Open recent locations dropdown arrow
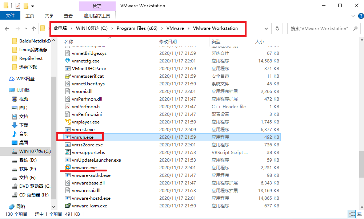This screenshot has height=219, width=364. [x=26, y=29]
